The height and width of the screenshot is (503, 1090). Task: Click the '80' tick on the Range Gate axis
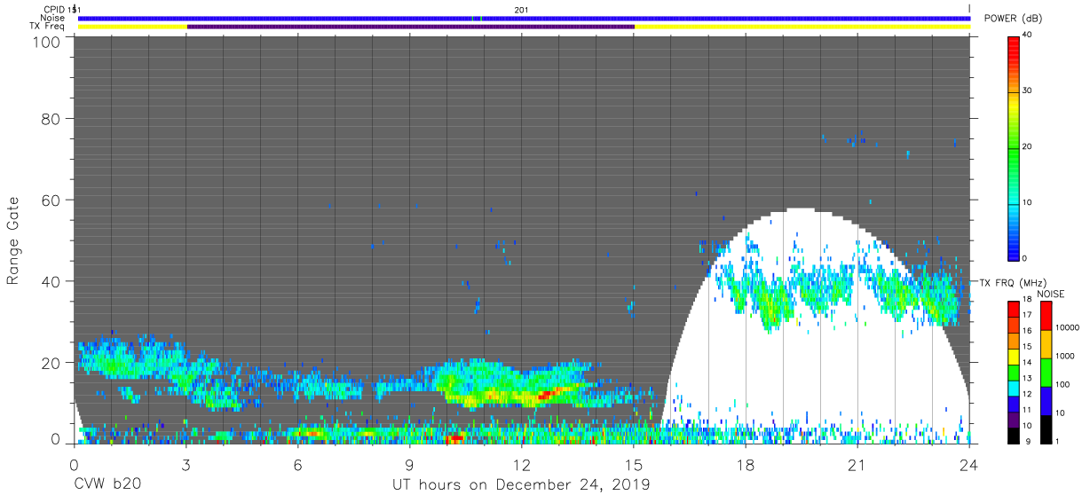point(51,119)
